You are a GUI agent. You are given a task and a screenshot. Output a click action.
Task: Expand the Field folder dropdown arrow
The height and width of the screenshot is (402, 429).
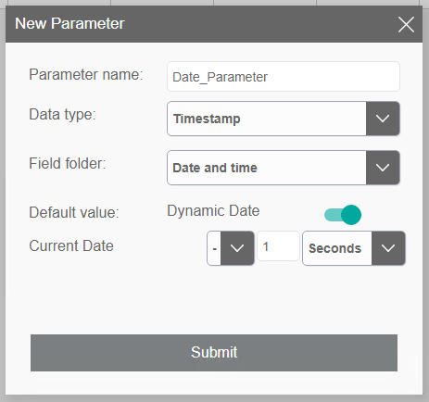pyautogui.click(x=383, y=168)
